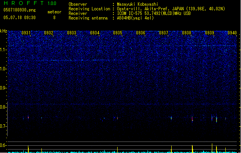Click the date stamp 05.07.18 09:30
This screenshot has height=153, width=241.
(20, 18)
